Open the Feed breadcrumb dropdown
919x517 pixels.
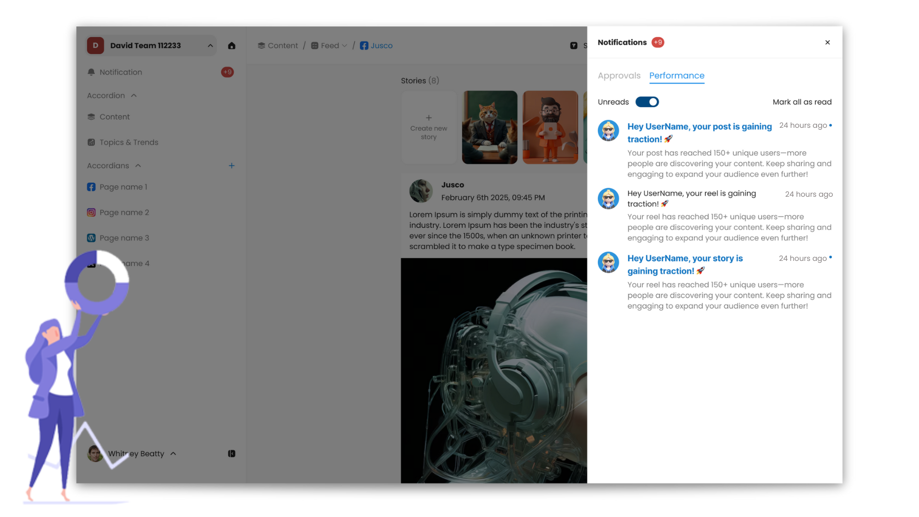(345, 45)
